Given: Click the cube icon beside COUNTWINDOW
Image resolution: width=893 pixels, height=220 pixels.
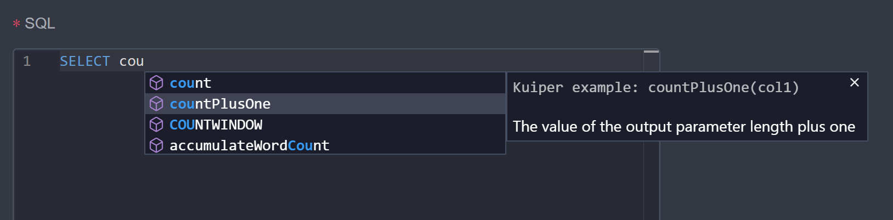Looking at the screenshot, I should tap(156, 125).
